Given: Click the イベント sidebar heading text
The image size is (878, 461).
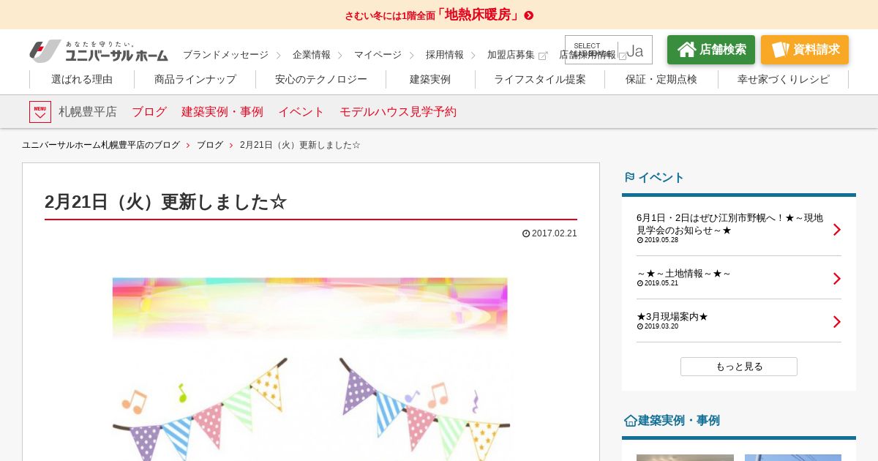Looking at the screenshot, I should click(x=661, y=177).
